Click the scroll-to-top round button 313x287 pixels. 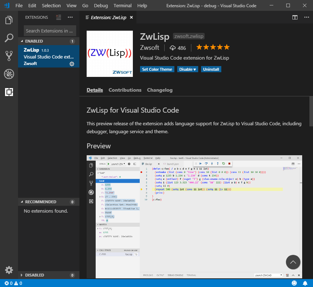pyautogui.click(x=293, y=262)
